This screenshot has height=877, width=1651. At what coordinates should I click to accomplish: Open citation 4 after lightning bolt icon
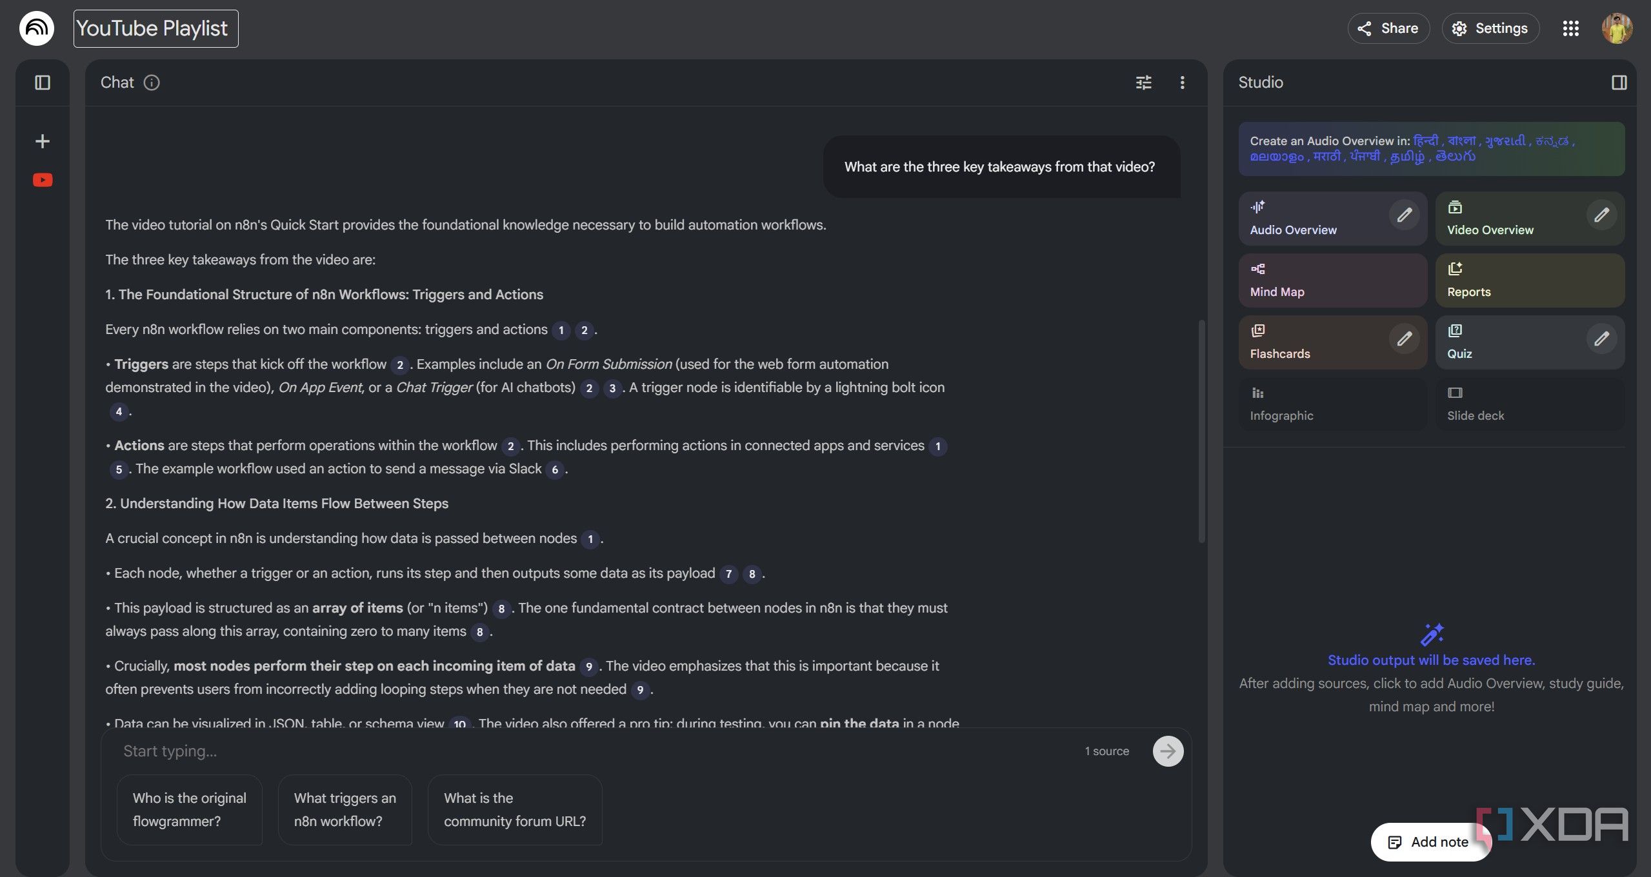(119, 411)
